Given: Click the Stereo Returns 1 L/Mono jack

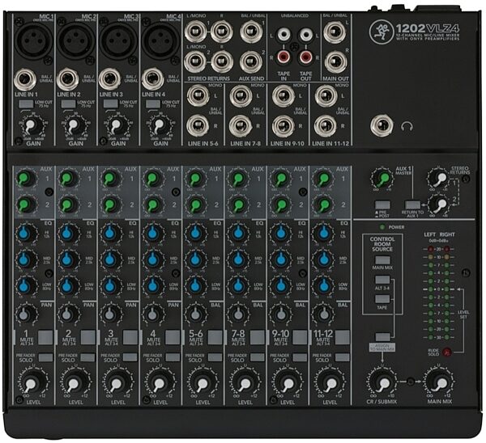Looking at the screenshot, I should (x=195, y=31).
